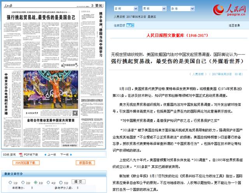This screenshot has width=249, height=193.
Task: Click the paragraph starting with 新加坡《联合早报》
Action: tap(177, 183)
